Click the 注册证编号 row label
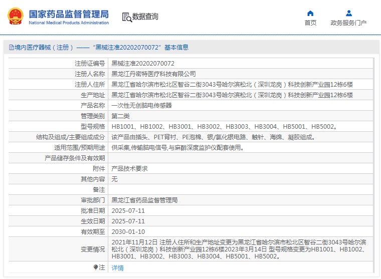Screen dimensions: 381x279 coord(90,64)
